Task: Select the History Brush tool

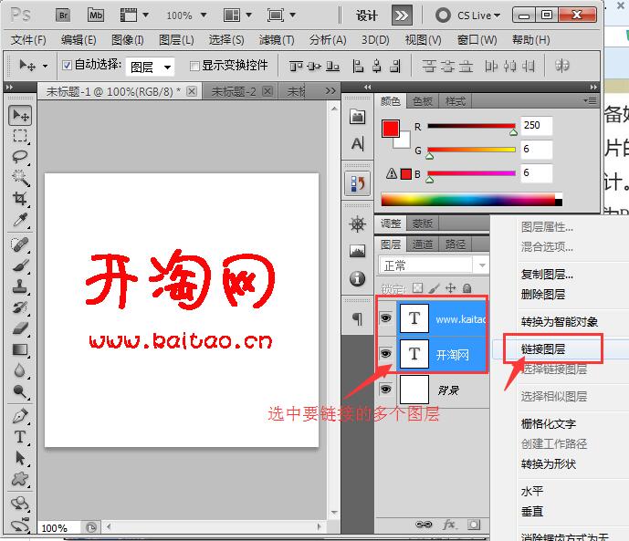Action: point(20,307)
